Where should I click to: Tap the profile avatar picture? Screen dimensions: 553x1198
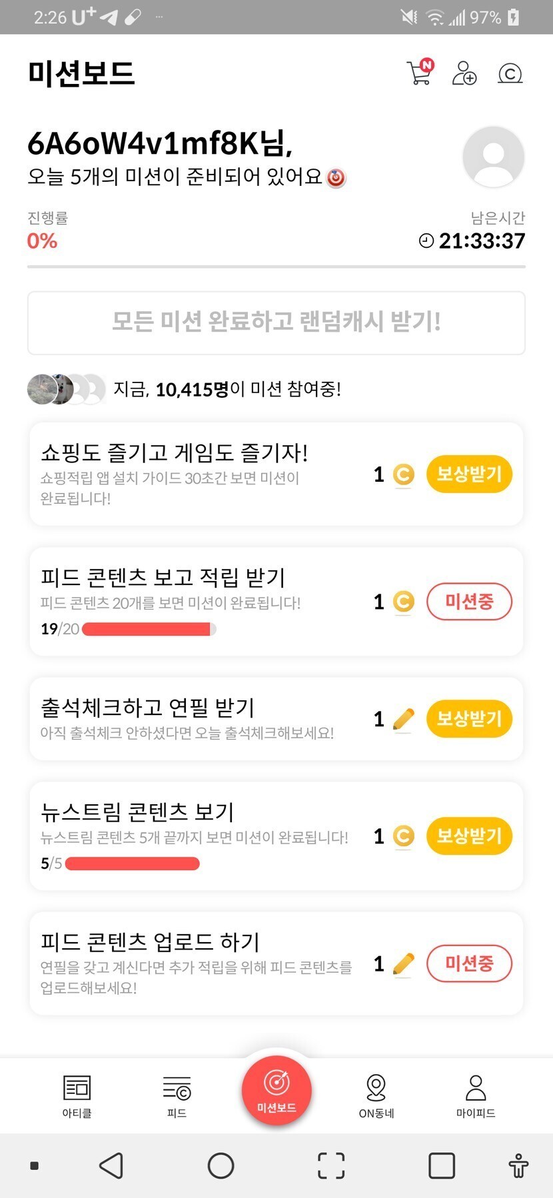pos(493,157)
